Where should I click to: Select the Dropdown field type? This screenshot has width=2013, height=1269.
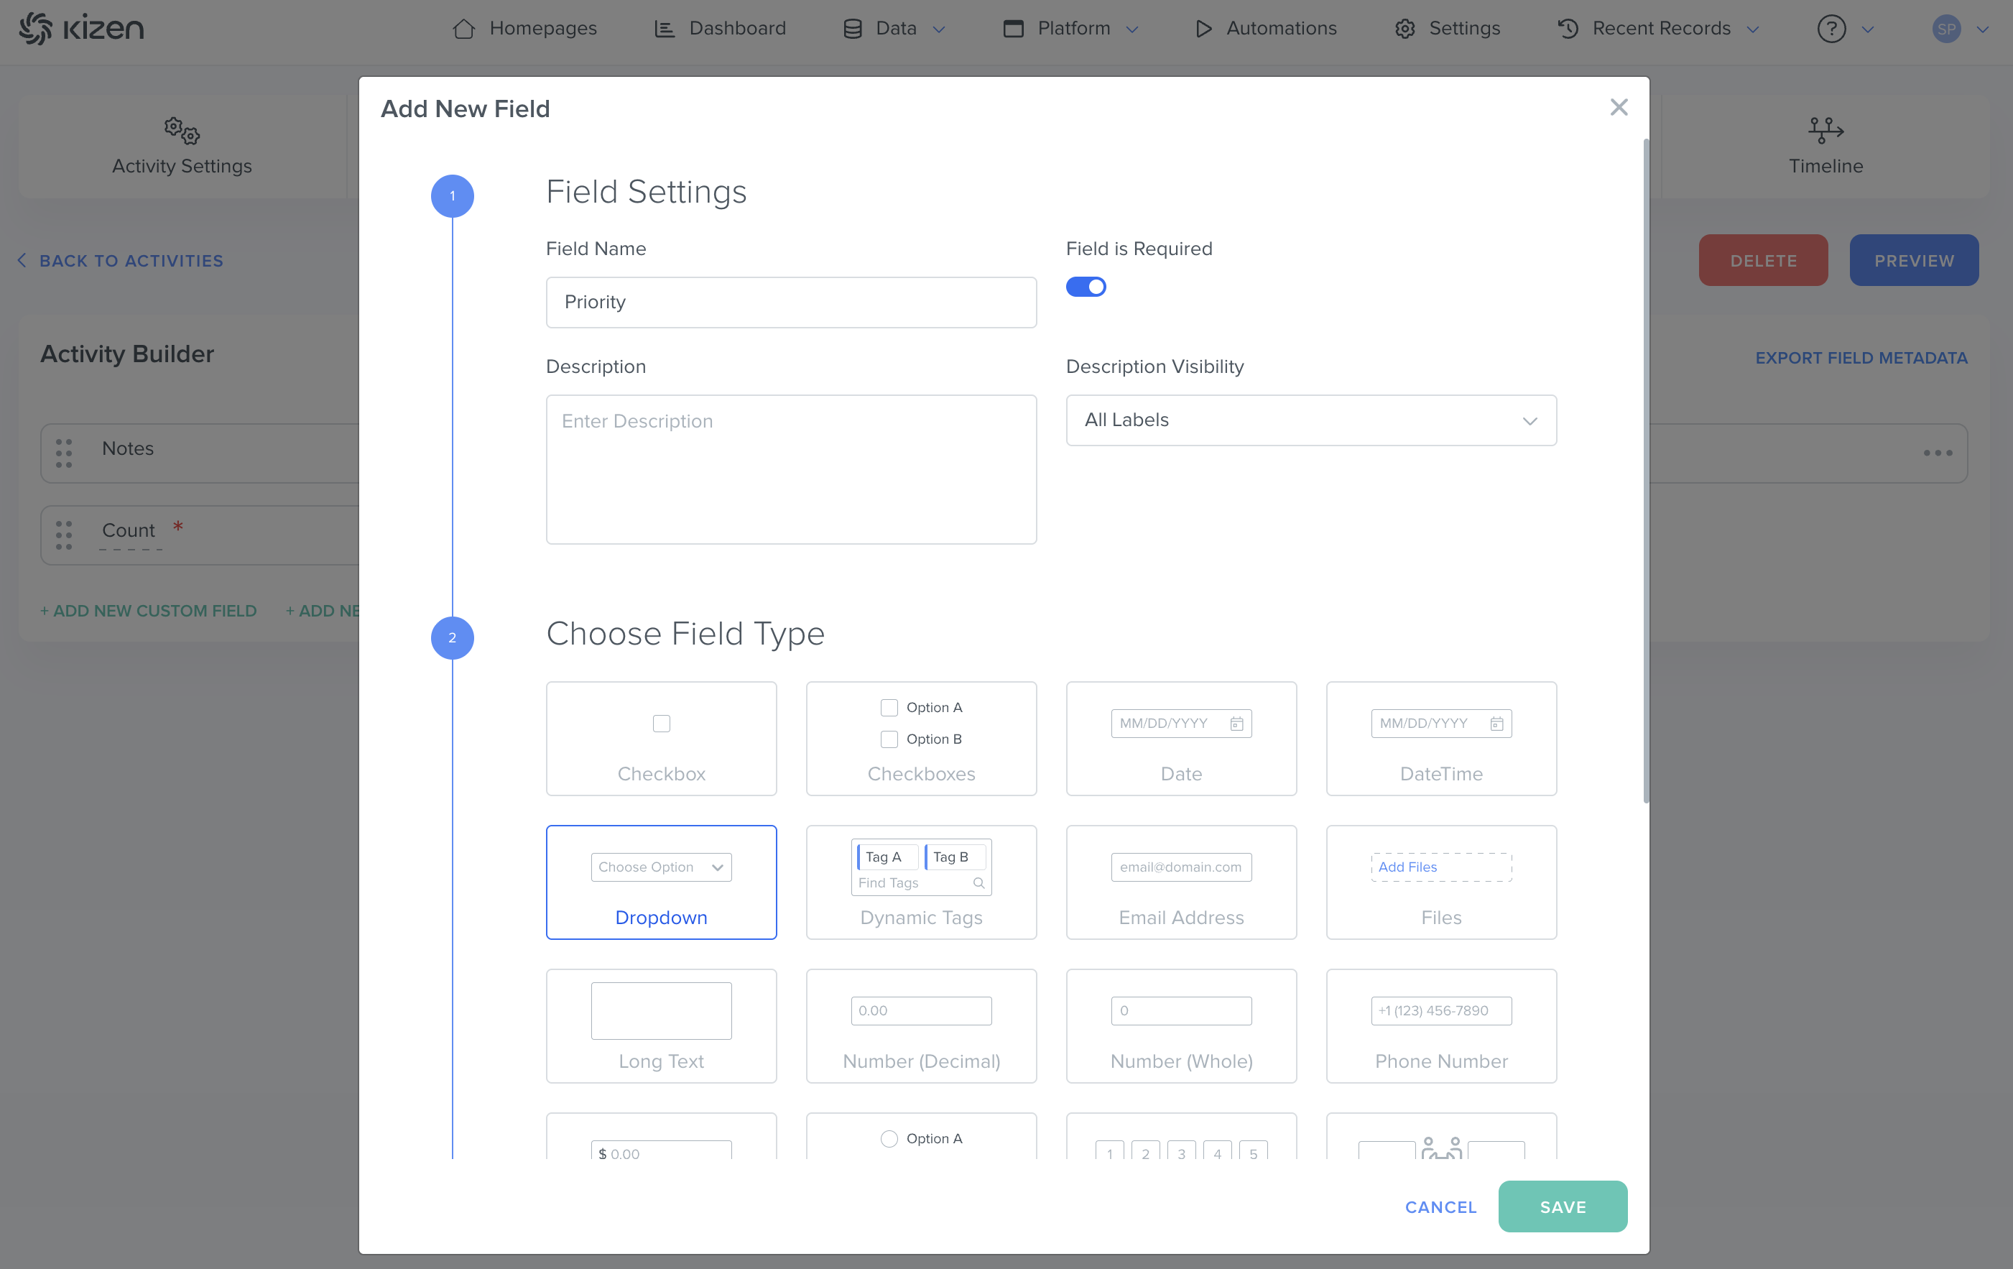[x=660, y=882]
